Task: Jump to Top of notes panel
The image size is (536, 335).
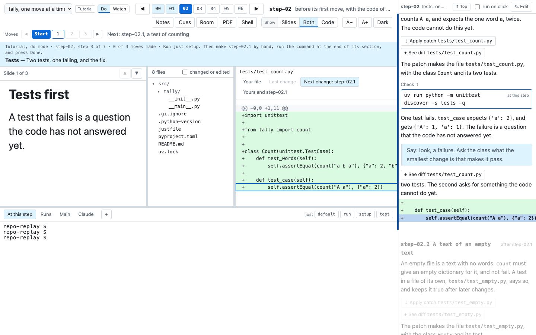Action: [x=461, y=7]
